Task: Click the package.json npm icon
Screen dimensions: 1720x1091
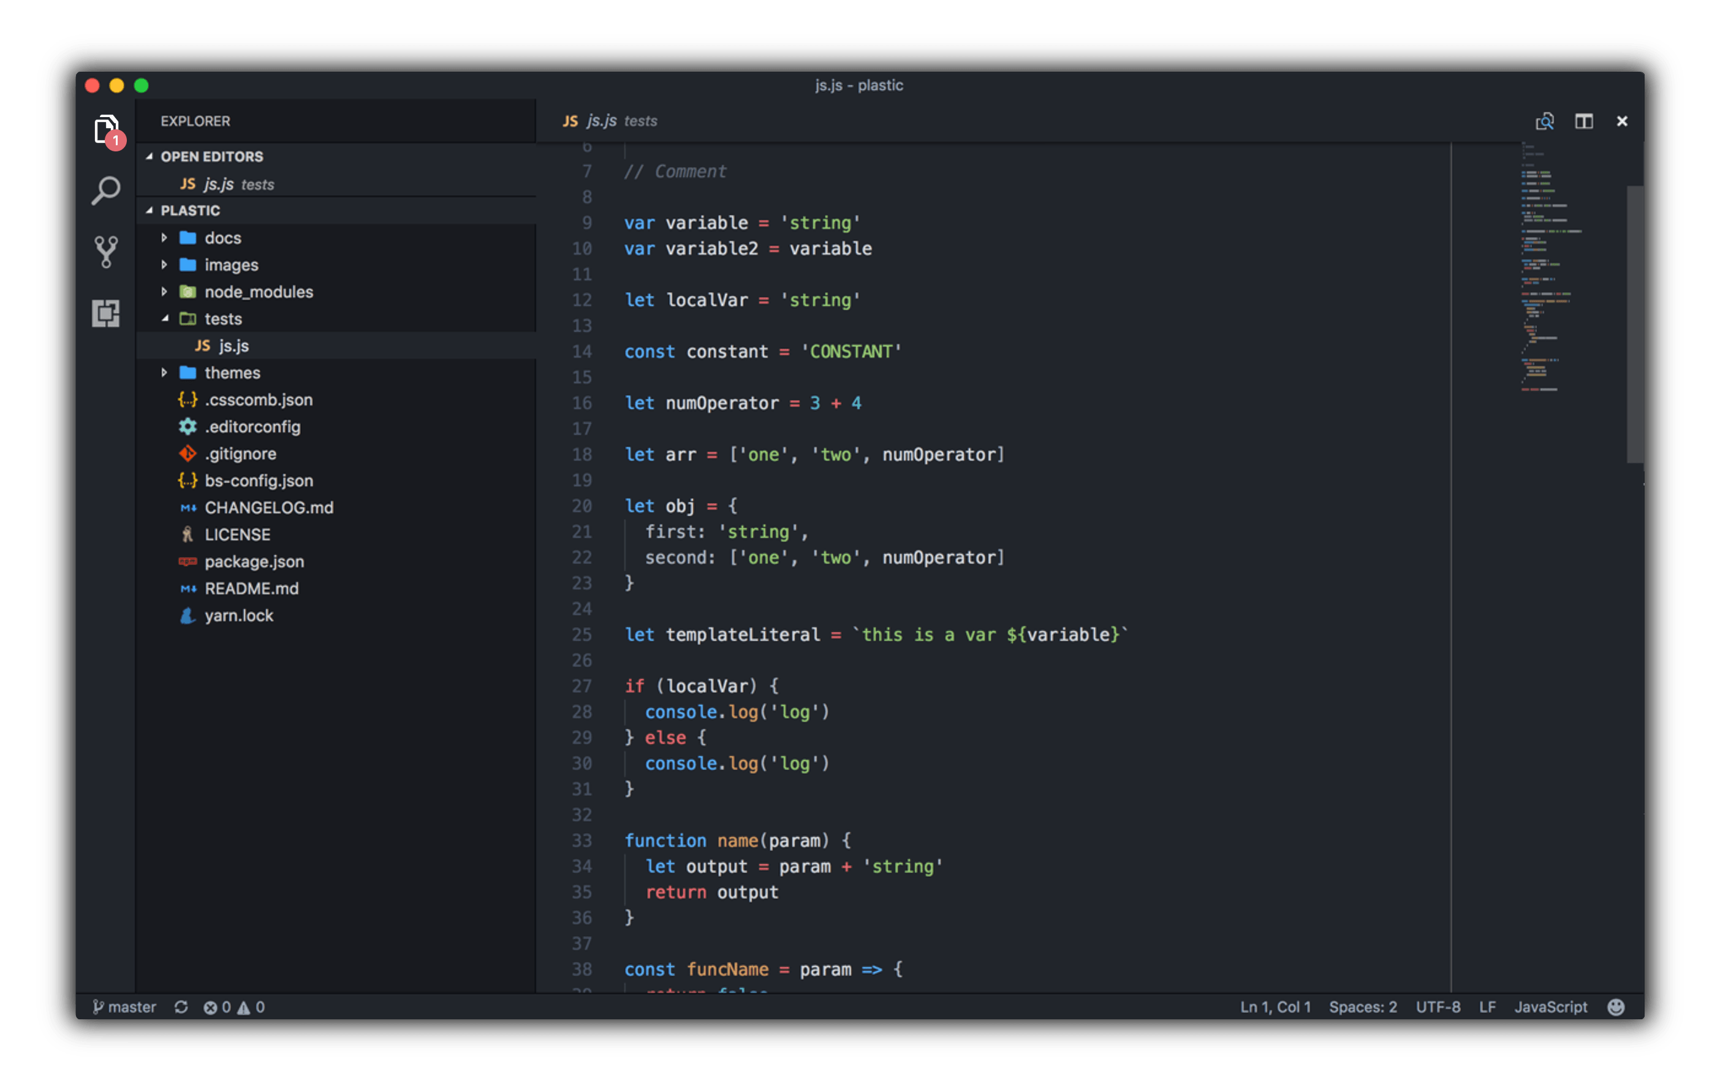Action: (188, 561)
